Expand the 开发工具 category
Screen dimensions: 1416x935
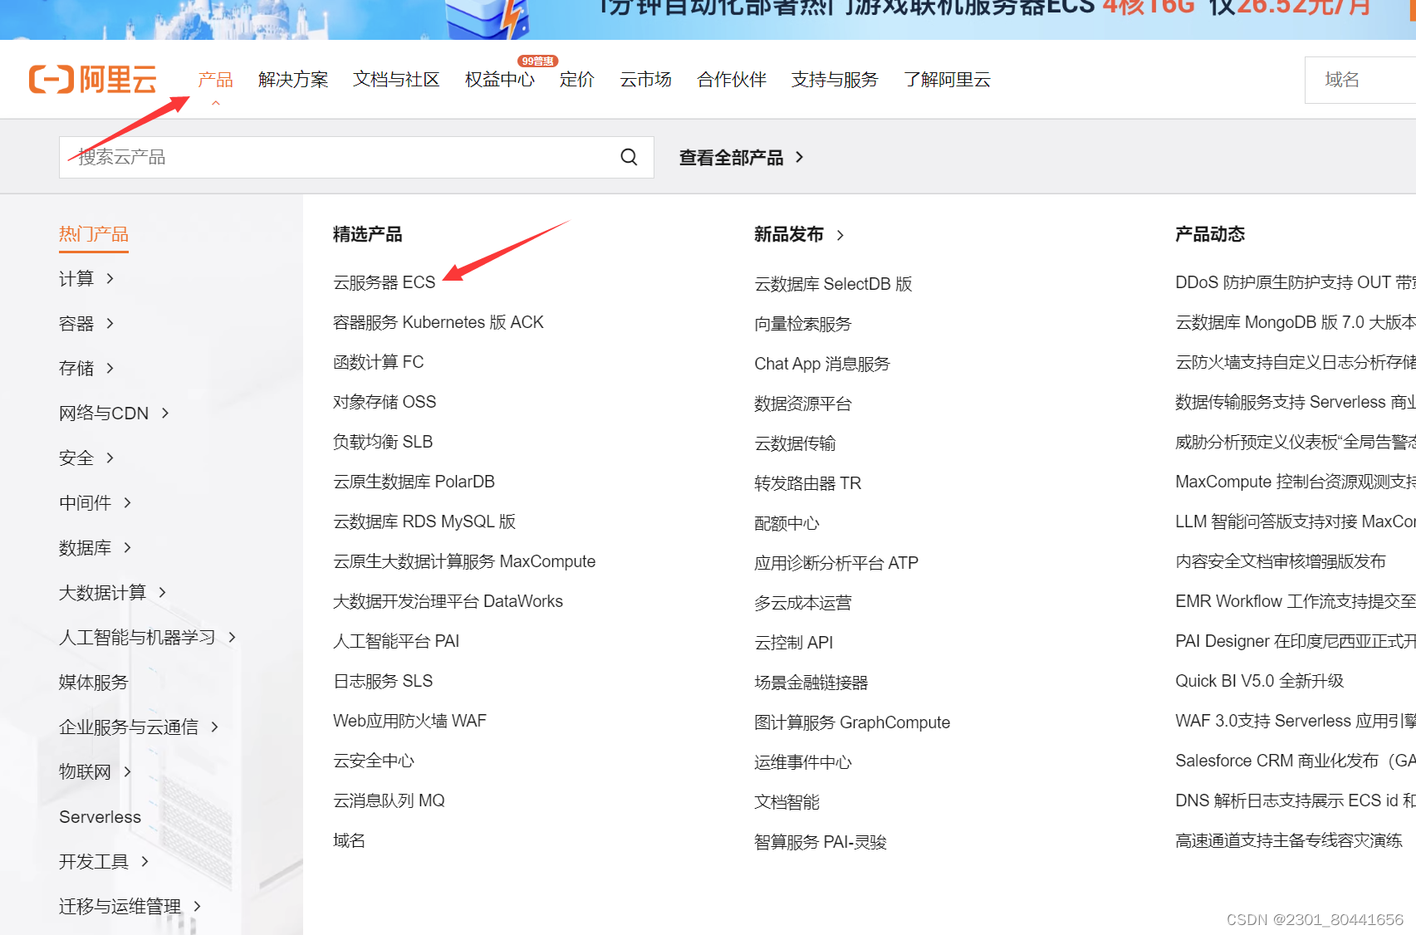[104, 862]
